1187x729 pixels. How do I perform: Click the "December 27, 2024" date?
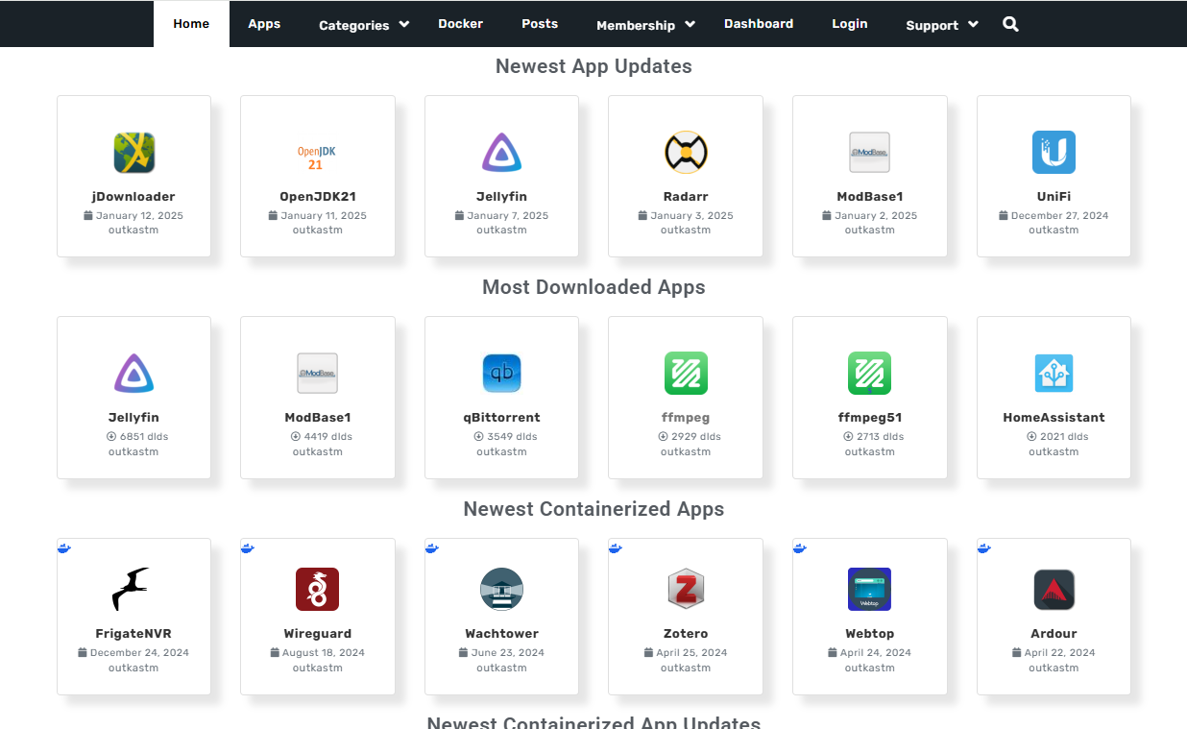point(1059,215)
